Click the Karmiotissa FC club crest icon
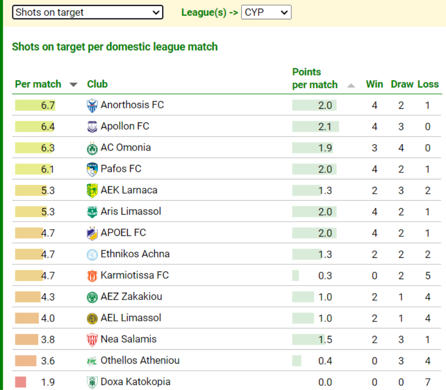 (92, 276)
